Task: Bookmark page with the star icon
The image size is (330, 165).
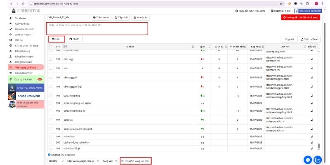Action: click(x=281, y=4)
